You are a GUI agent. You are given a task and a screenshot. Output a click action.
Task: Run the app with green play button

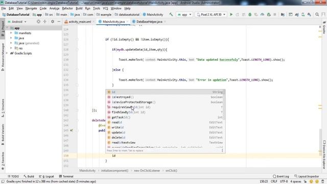point(231,15)
